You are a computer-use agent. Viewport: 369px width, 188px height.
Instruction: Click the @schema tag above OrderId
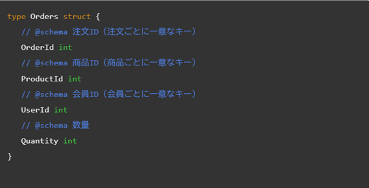coord(51,32)
